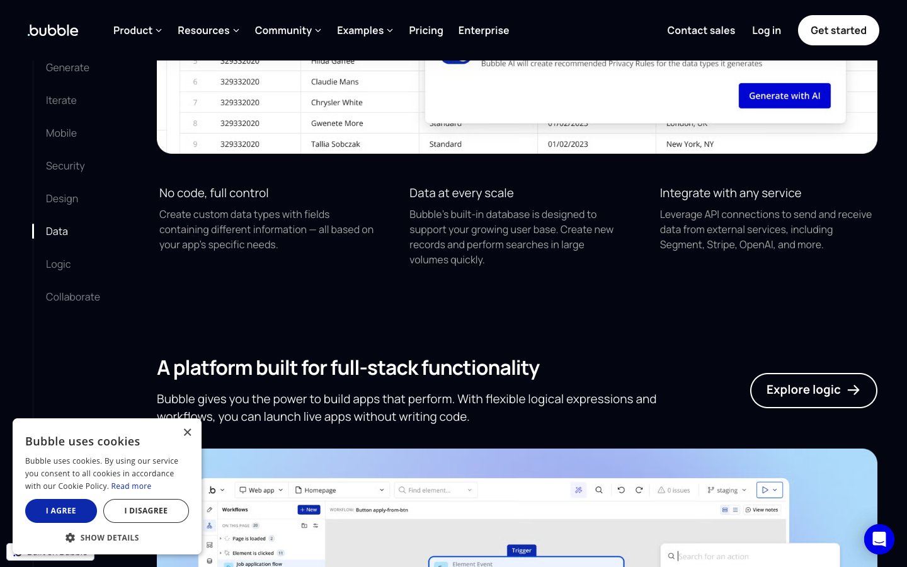The image size is (907, 567).
Task: Toggle the list view icon in the workflow header
Action: pos(735,510)
